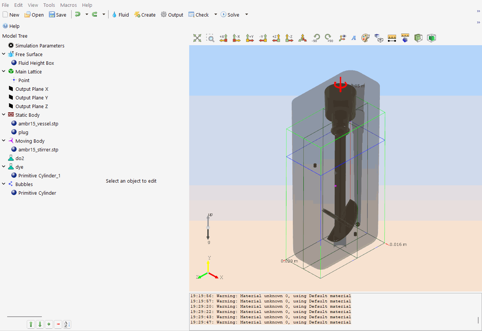Image resolution: width=482 pixels, height=331 pixels.
Task: Toggle the text annotation 'A' icon
Action: [x=353, y=38]
